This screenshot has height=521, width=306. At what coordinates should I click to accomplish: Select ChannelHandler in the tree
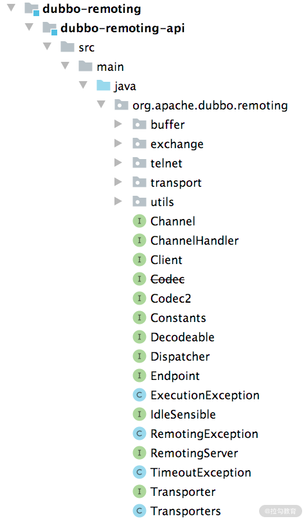[x=195, y=241]
